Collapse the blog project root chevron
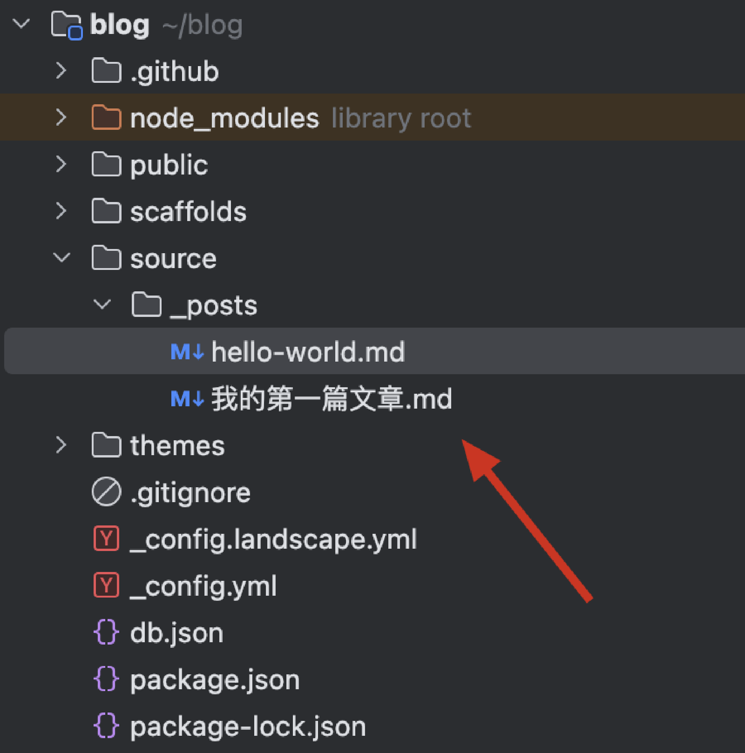This screenshot has height=753, width=745. pos(21,24)
